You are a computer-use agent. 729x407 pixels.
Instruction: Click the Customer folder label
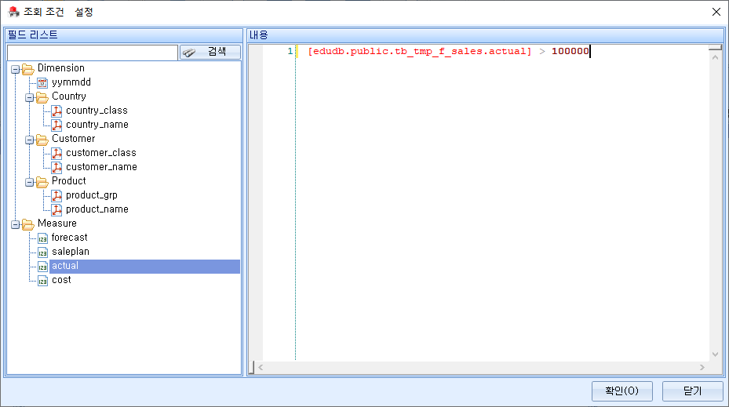click(x=74, y=139)
